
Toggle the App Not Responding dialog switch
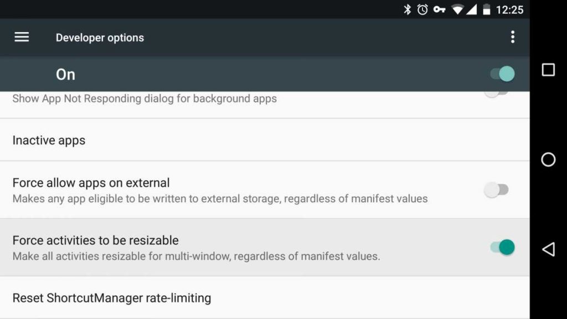(x=496, y=93)
